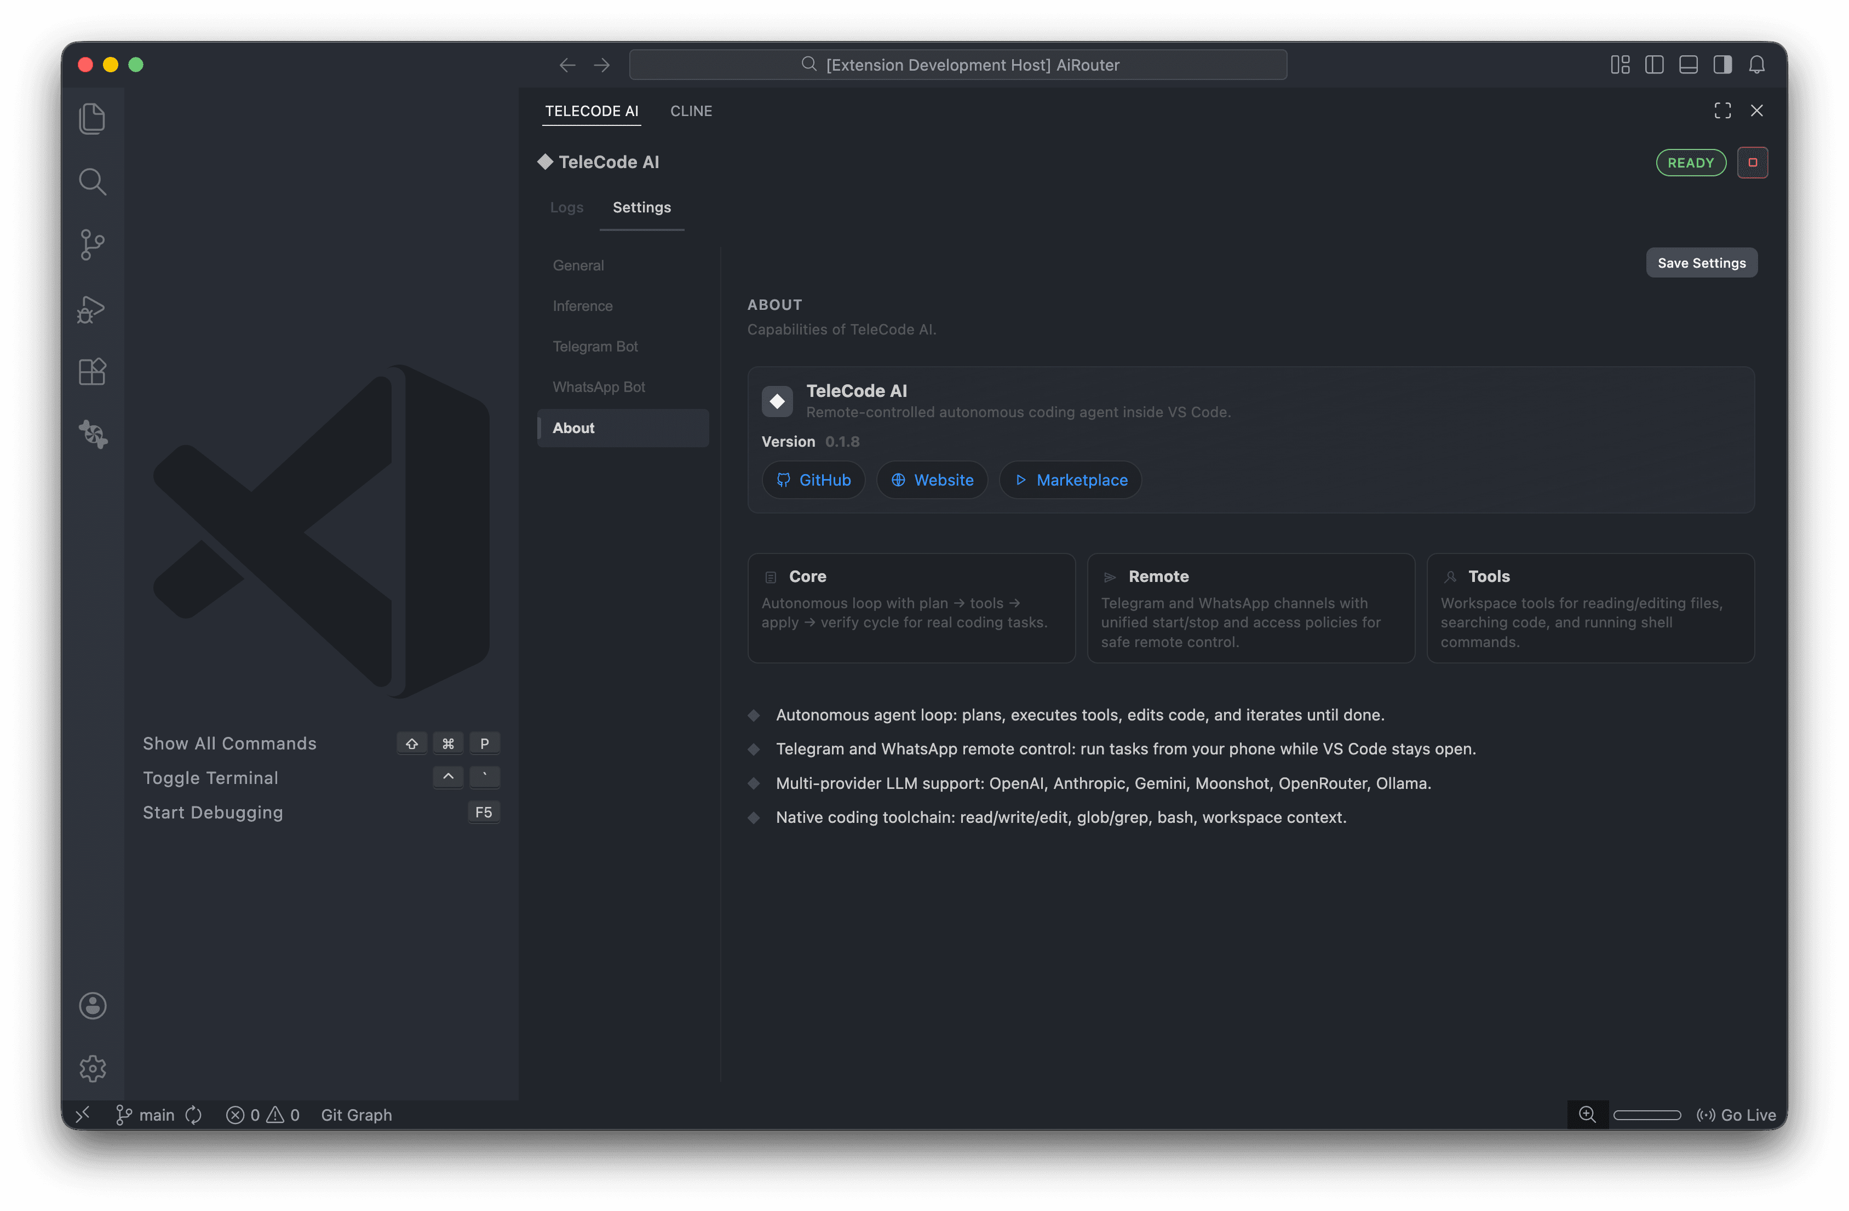
Task: Toggle primary side bar visibility
Action: click(x=1654, y=65)
